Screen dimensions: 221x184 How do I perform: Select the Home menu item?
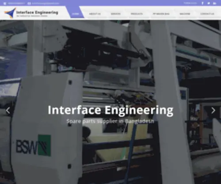coord(76,14)
